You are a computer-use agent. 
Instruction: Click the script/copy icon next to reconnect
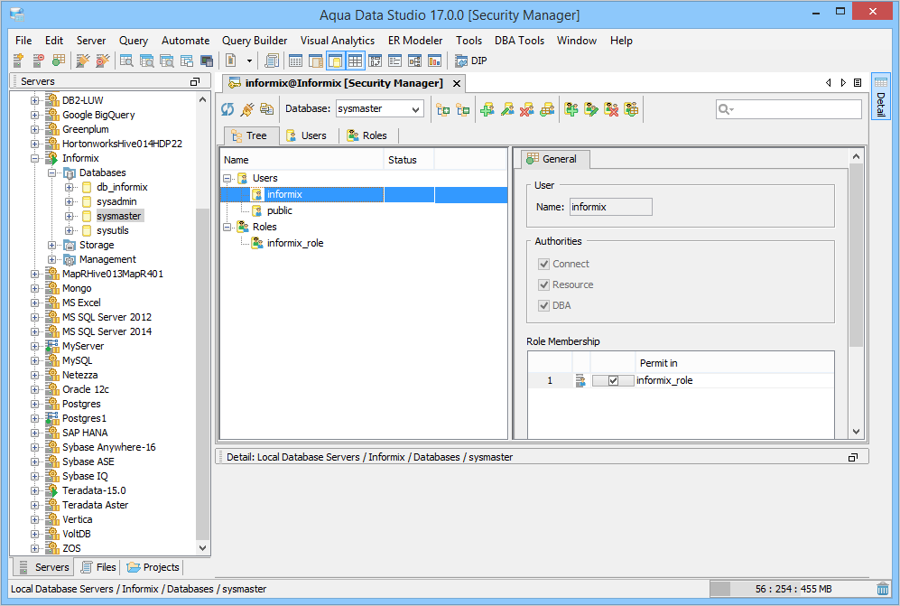(266, 109)
